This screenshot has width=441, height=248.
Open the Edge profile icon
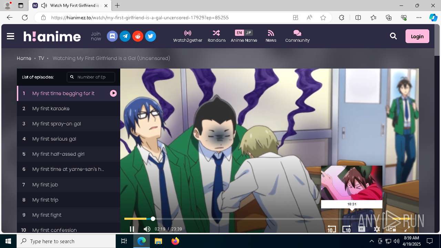tap(8, 6)
